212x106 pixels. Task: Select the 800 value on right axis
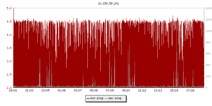pyautogui.click(x=208, y=42)
